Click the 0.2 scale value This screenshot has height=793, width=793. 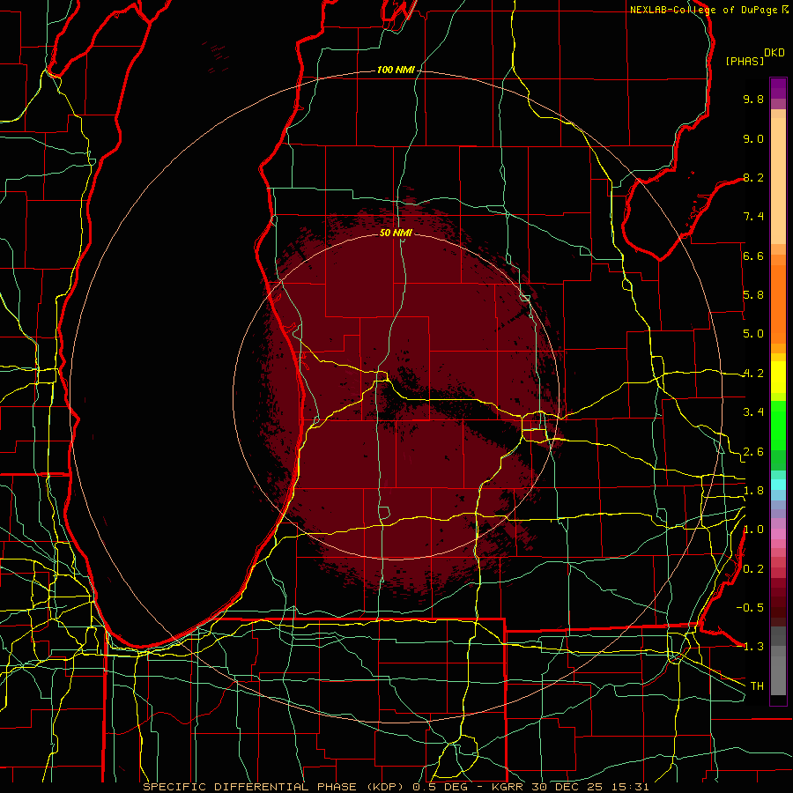[753, 569]
